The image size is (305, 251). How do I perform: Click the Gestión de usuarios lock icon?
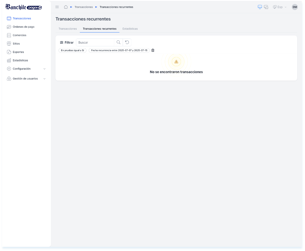coord(9,79)
